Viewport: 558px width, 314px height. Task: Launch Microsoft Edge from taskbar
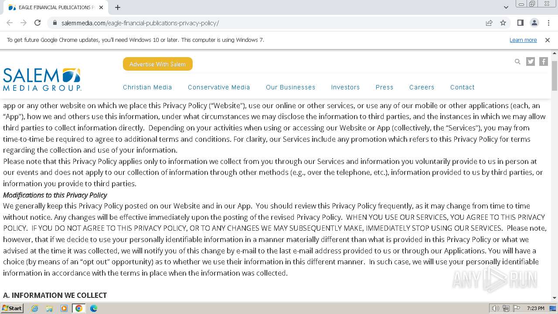(94, 308)
